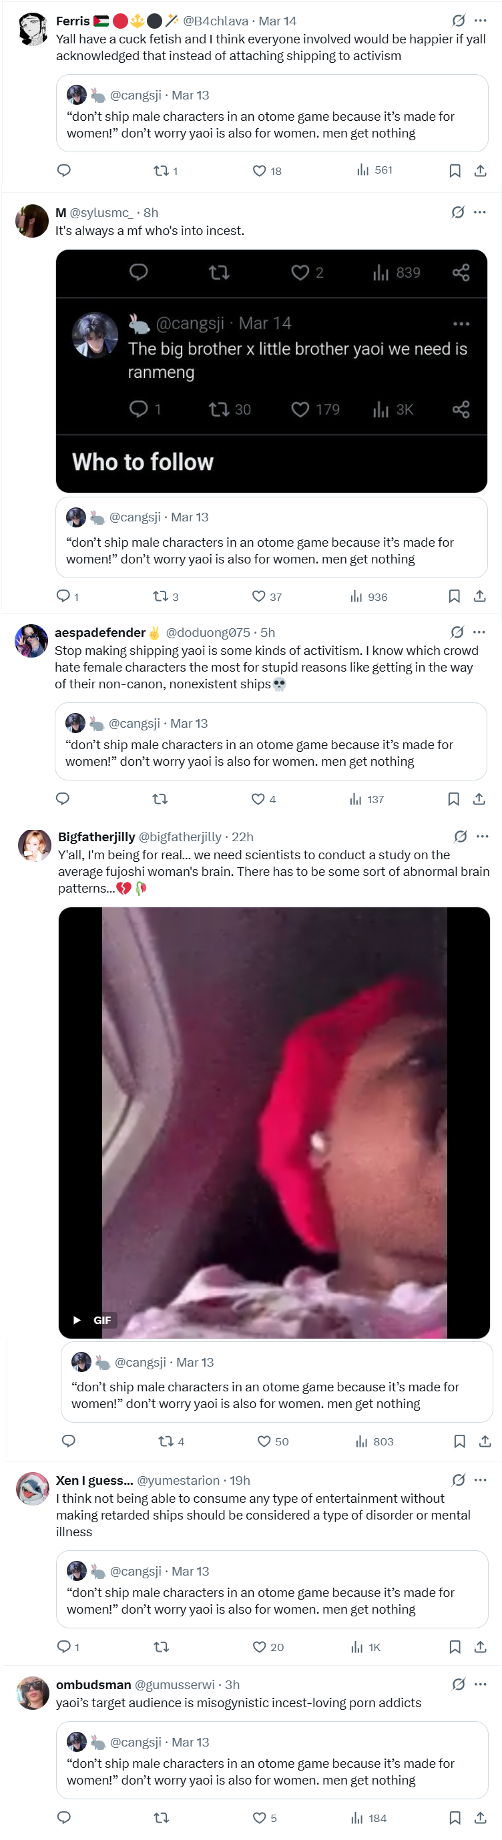This screenshot has width=502, height=1840.
Task: Click Bigfatherjilly's profile avatar
Action: (x=33, y=846)
